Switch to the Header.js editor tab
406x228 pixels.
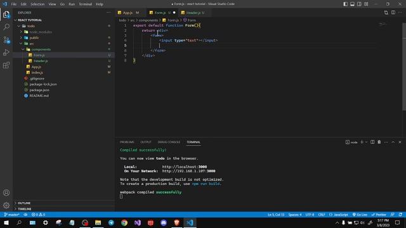(193, 13)
